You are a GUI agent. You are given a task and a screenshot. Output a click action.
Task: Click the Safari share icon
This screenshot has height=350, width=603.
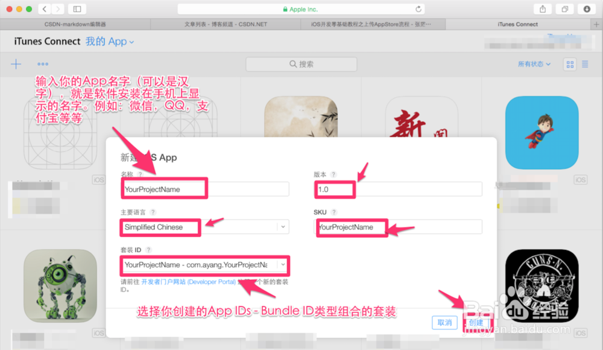[x=544, y=9]
